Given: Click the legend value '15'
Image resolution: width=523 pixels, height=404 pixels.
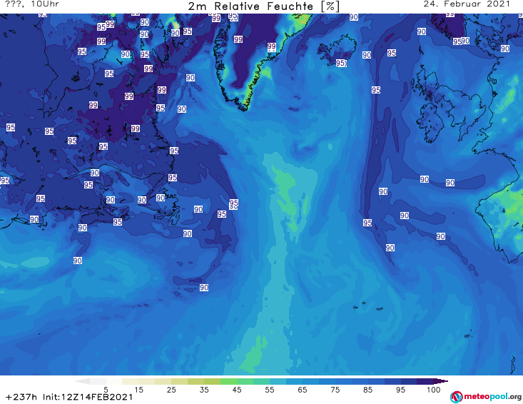Looking at the screenshot, I should 138,389.
